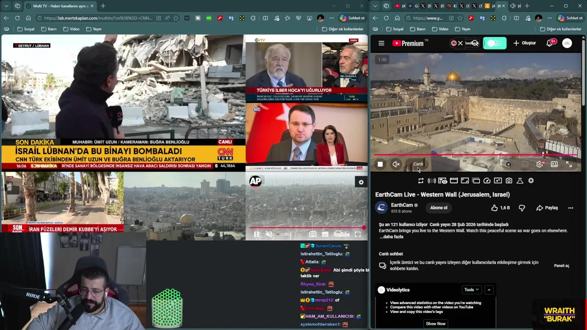587x330 pixels.
Task: Subscribe using the Abone ol button
Action: (438, 208)
